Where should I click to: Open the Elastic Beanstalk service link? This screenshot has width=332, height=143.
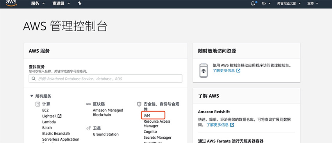pos(56,134)
